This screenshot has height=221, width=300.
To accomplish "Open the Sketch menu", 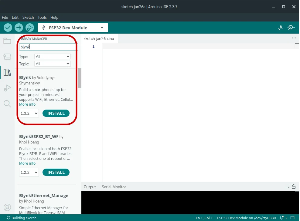I will [x=28, y=17].
